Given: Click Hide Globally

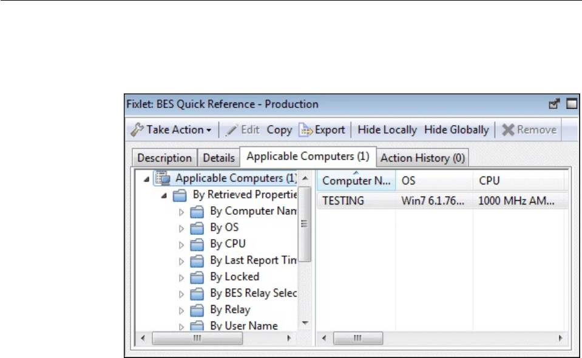Looking at the screenshot, I should tap(456, 130).
